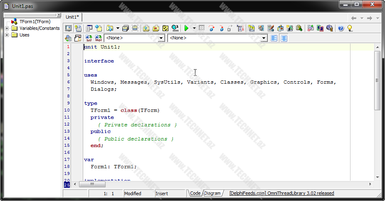Switch to the Diagram tab
This screenshot has height=201, width=385.
pos(212,193)
